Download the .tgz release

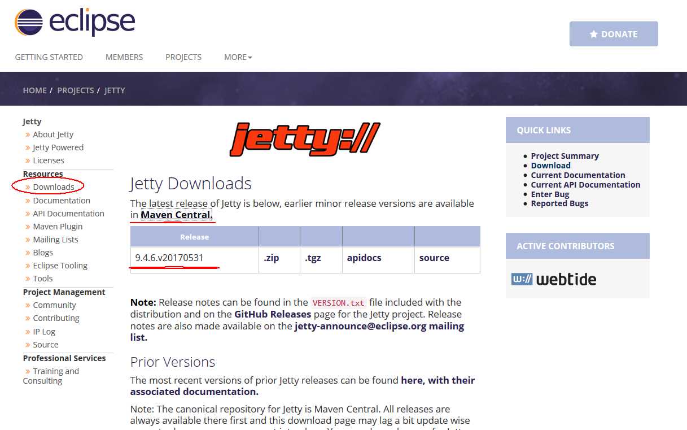[x=313, y=258]
